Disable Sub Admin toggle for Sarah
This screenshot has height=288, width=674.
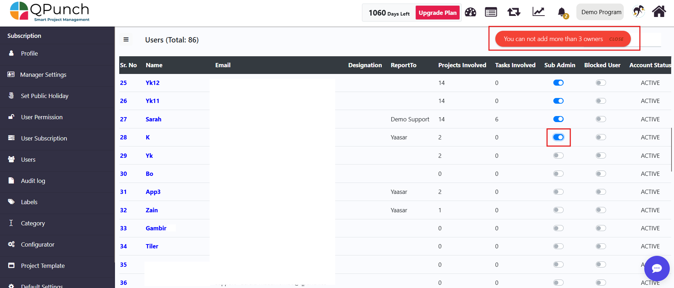coord(558,119)
